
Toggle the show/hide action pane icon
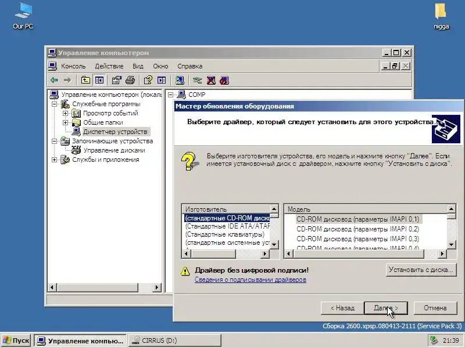[x=162, y=80]
